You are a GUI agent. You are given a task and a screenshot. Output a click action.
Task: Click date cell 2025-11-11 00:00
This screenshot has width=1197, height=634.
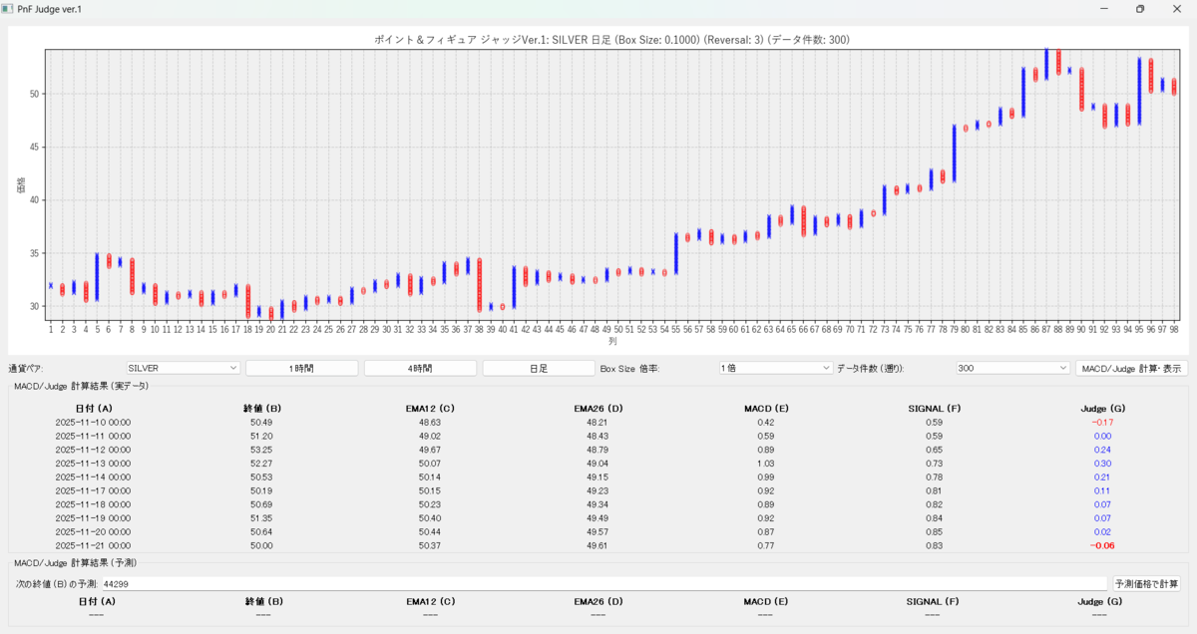pos(93,436)
